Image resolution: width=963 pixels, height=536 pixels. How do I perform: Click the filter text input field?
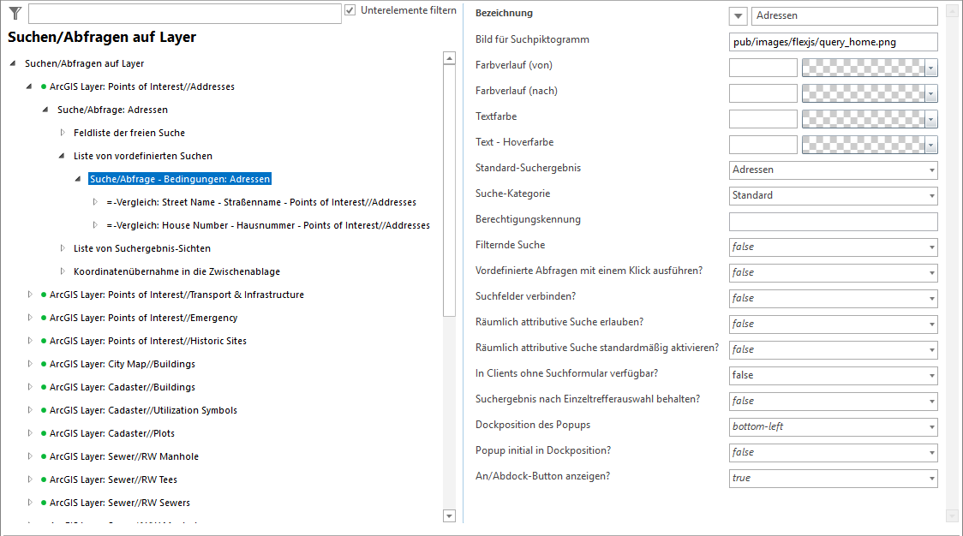[x=184, y=14]
